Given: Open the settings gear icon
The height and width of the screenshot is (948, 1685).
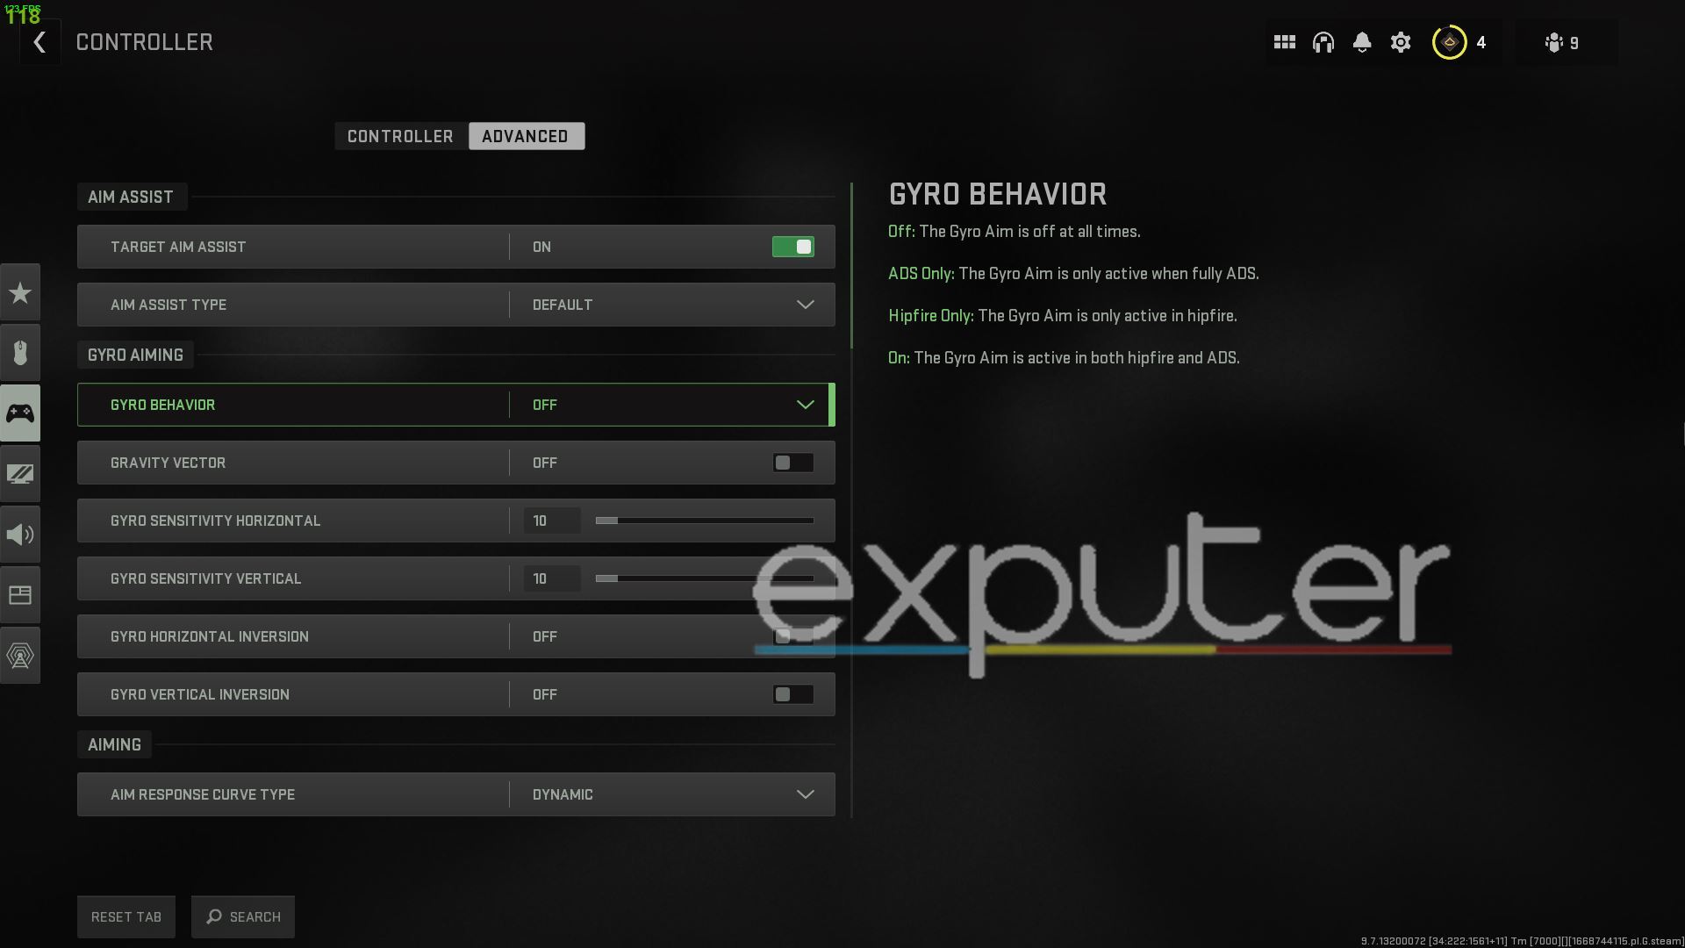Looking at the screenshot, I should (x=1402, y=43).
